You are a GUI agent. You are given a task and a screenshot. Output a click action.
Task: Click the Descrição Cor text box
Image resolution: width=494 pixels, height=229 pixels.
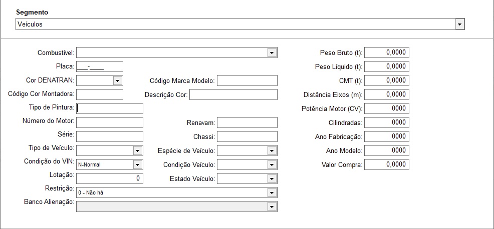(x=233, y=94)
